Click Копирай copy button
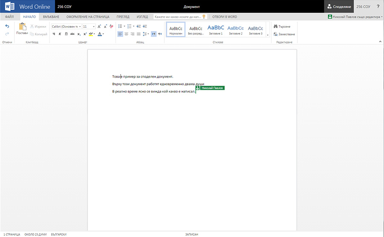 tap(38, 34)
